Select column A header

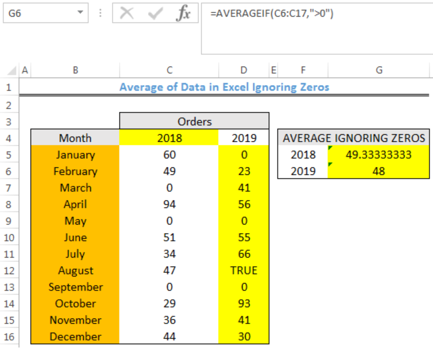pyautogui.click(x=25, y=70)
